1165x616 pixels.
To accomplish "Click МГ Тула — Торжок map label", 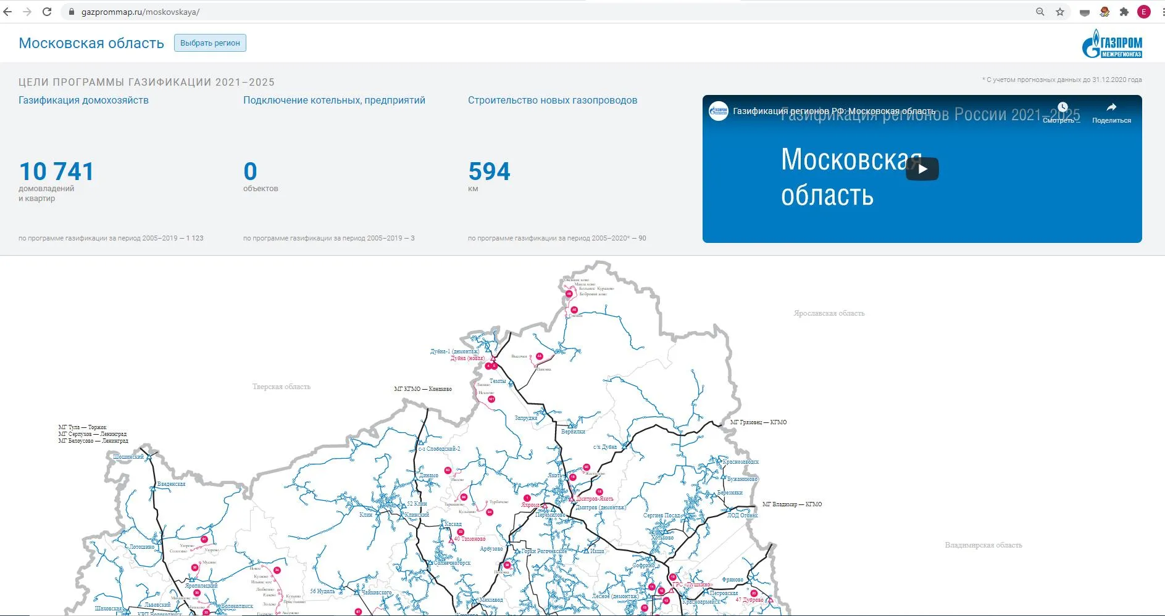I will 82,427.
